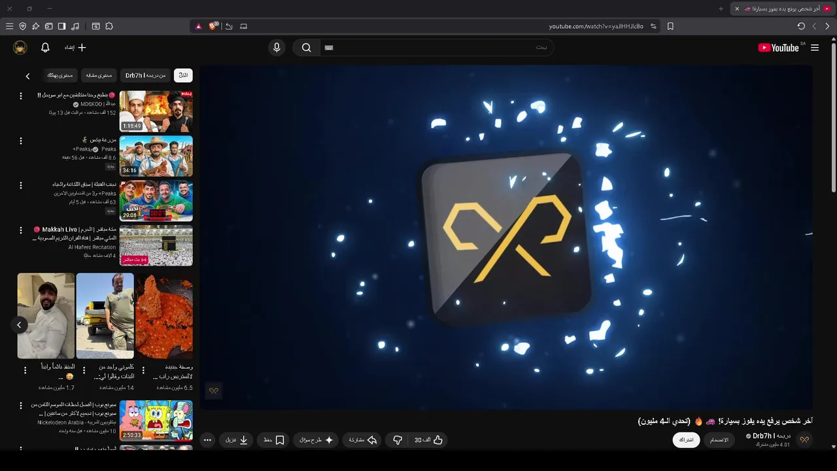The height and width of the screenshot is (471, 837).
Task: Open the VPN shield icon in toolbar
Action: pos(23,26)
